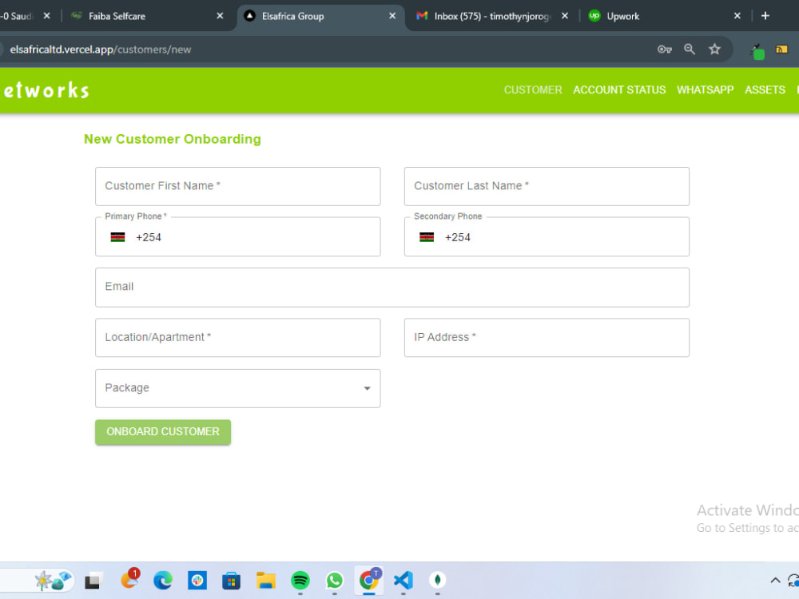Select the Elsafrica Group tab

pos(320,16)
